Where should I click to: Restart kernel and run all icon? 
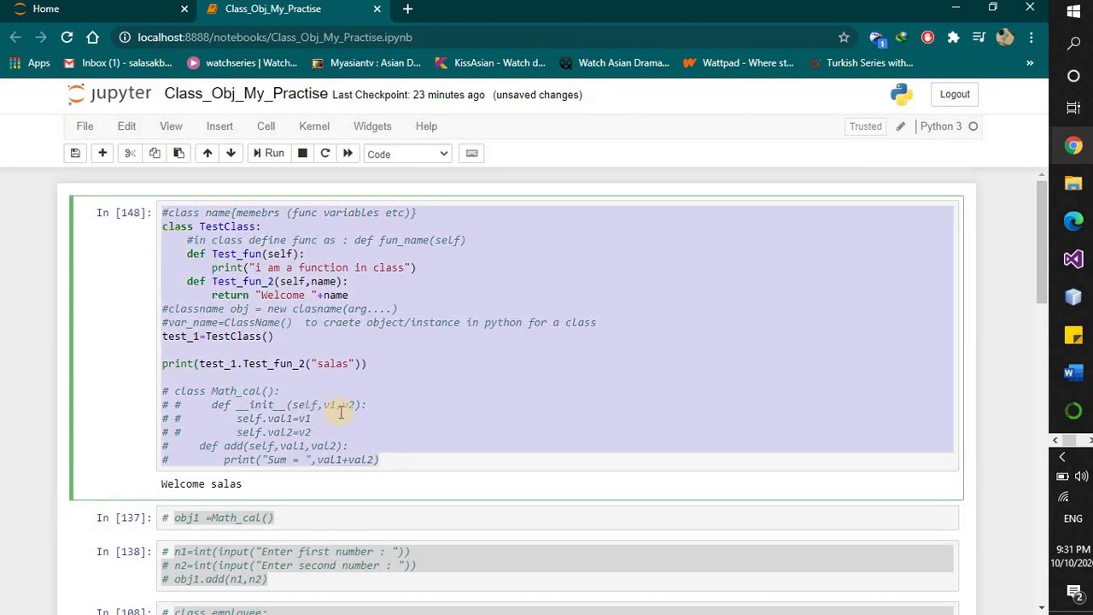pos(348,154)
